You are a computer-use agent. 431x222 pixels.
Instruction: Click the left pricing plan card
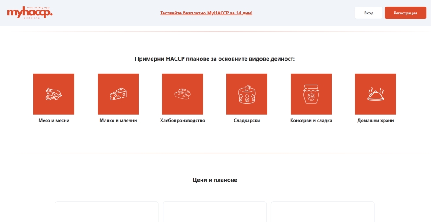click(106, 212)
